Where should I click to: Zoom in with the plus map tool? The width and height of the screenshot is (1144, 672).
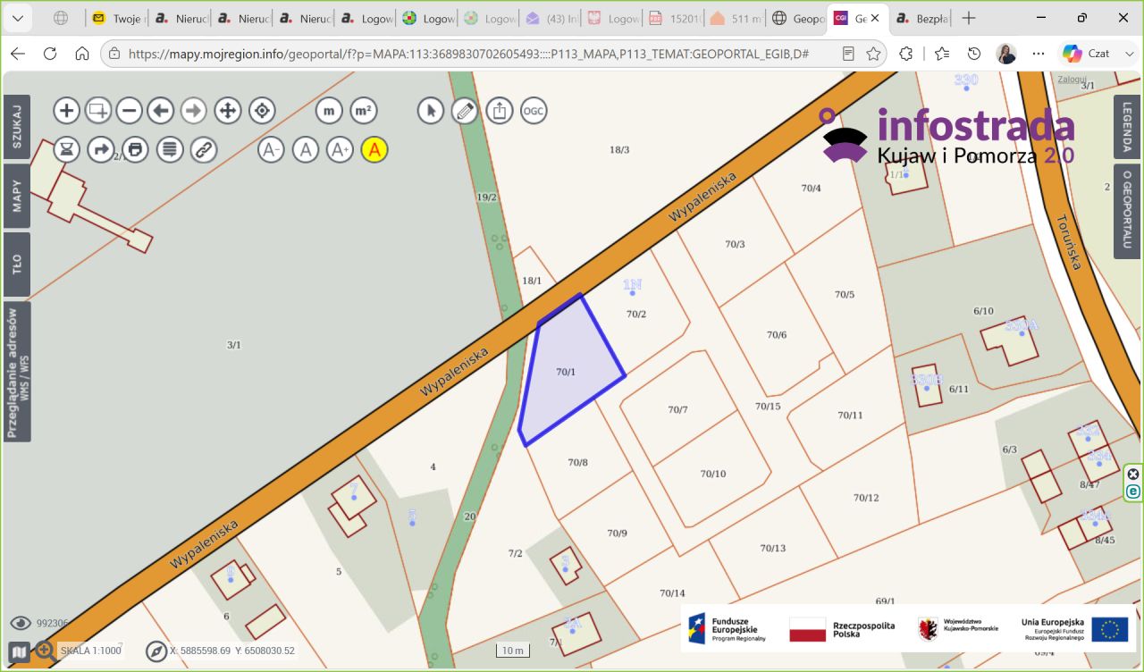click(67, 111)
